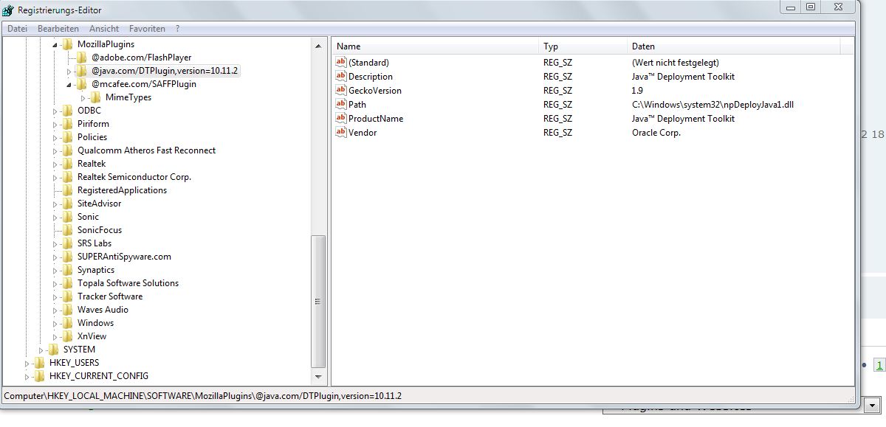886x427 pixels.
Task: Click the RegisteredApplications folder icon
Action: point(68,190)
